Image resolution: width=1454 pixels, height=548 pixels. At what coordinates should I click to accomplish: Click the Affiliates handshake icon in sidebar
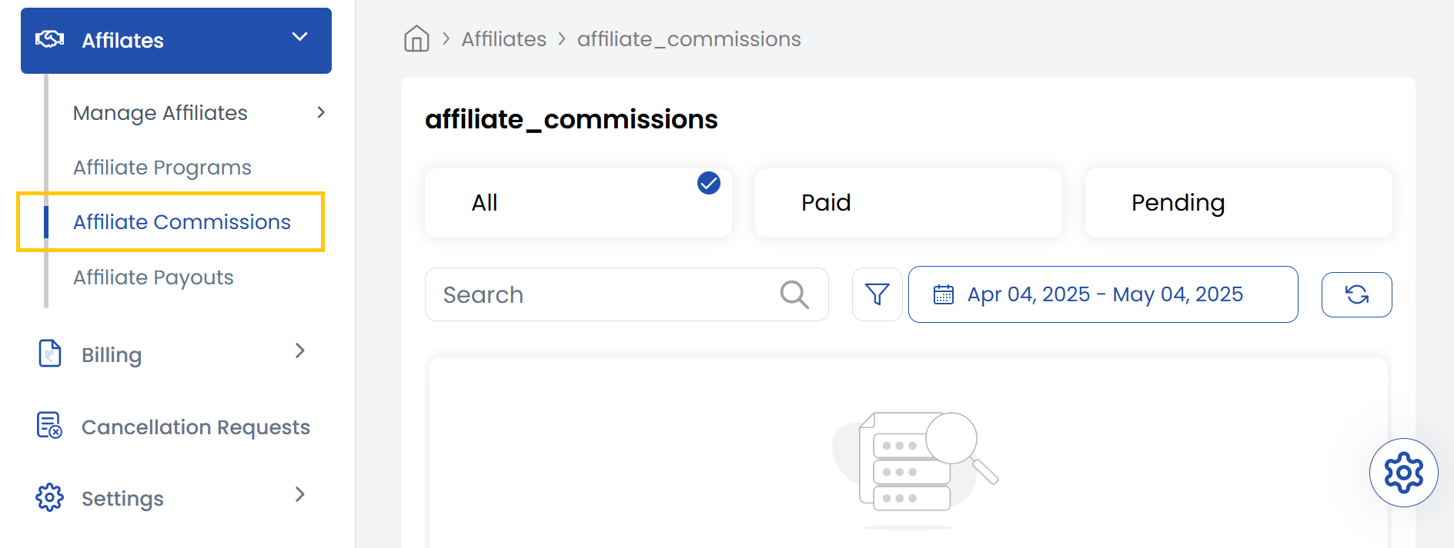[49, 37]
